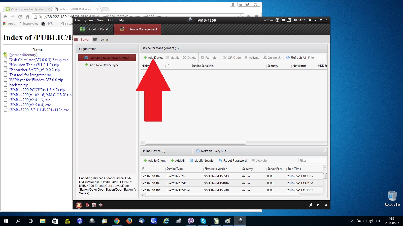Switch to the Server sub-tab
The image size is (403, 226).
click(82, 40)
